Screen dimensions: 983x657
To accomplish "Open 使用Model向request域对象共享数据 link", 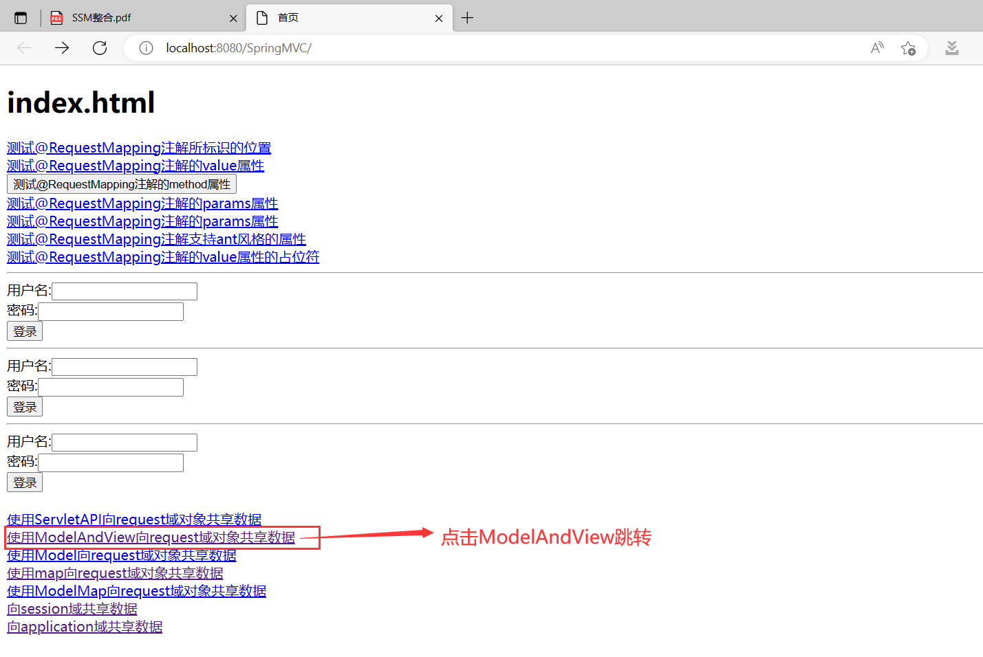I will pos(122,555).
